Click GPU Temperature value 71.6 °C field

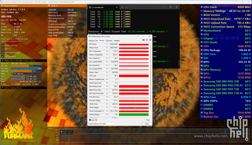pos(114,51)
